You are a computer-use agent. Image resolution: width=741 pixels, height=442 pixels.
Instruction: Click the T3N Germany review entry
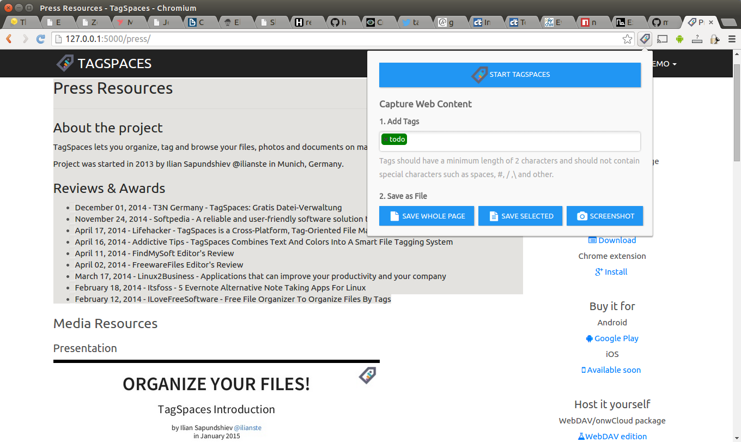click(209, 208)
